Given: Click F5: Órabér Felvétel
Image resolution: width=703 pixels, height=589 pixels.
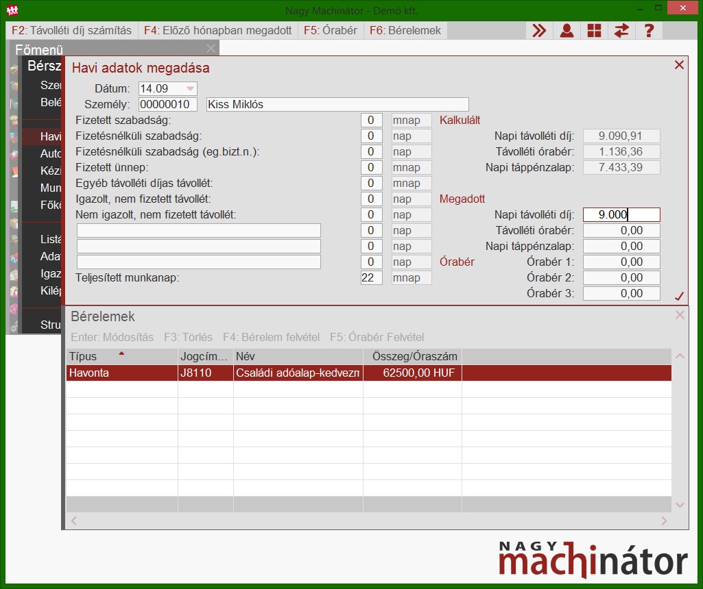Looking at the screenshot, I should coord(377,337).
